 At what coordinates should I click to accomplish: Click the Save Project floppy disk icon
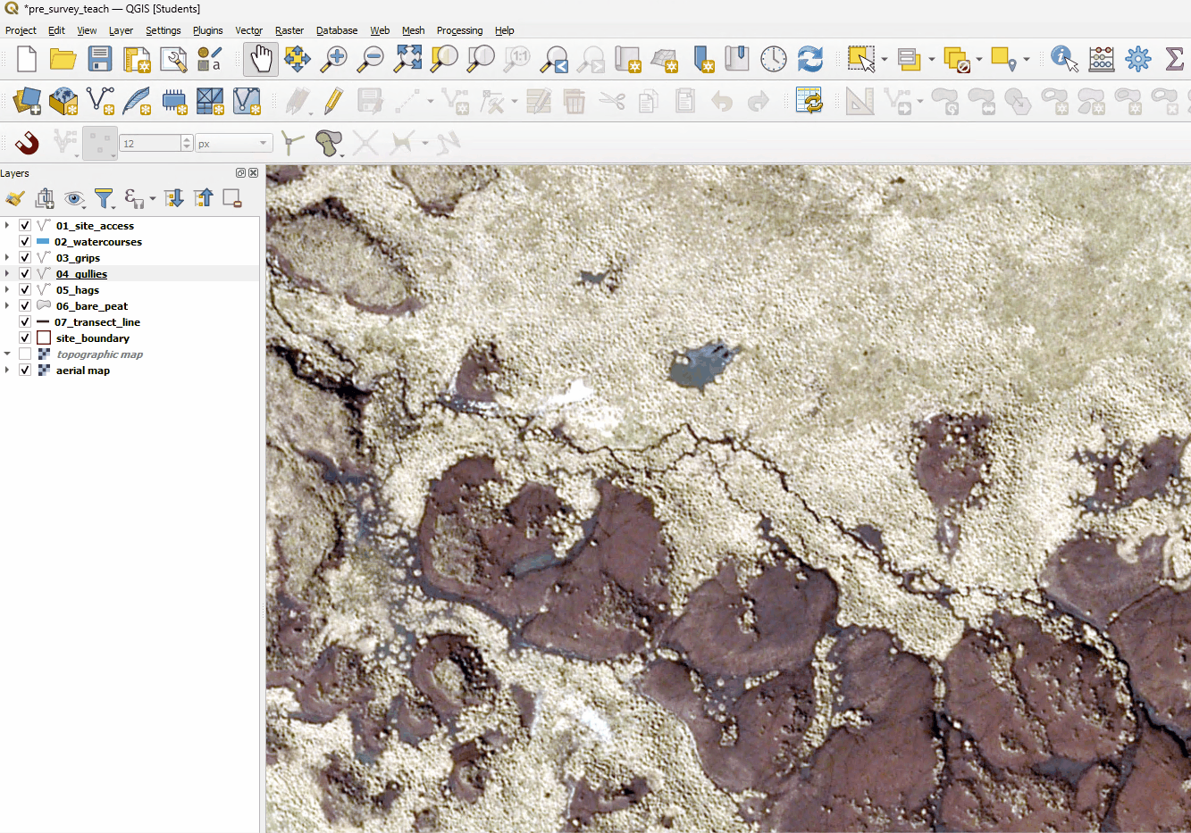coord(100,60)
